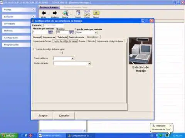Open the Inventario sidebar section

[x=16, y=24]
